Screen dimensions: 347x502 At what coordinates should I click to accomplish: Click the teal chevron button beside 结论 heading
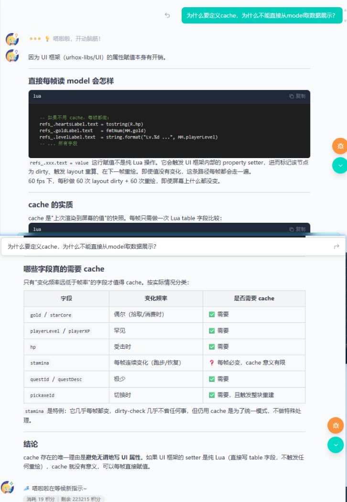336,445
